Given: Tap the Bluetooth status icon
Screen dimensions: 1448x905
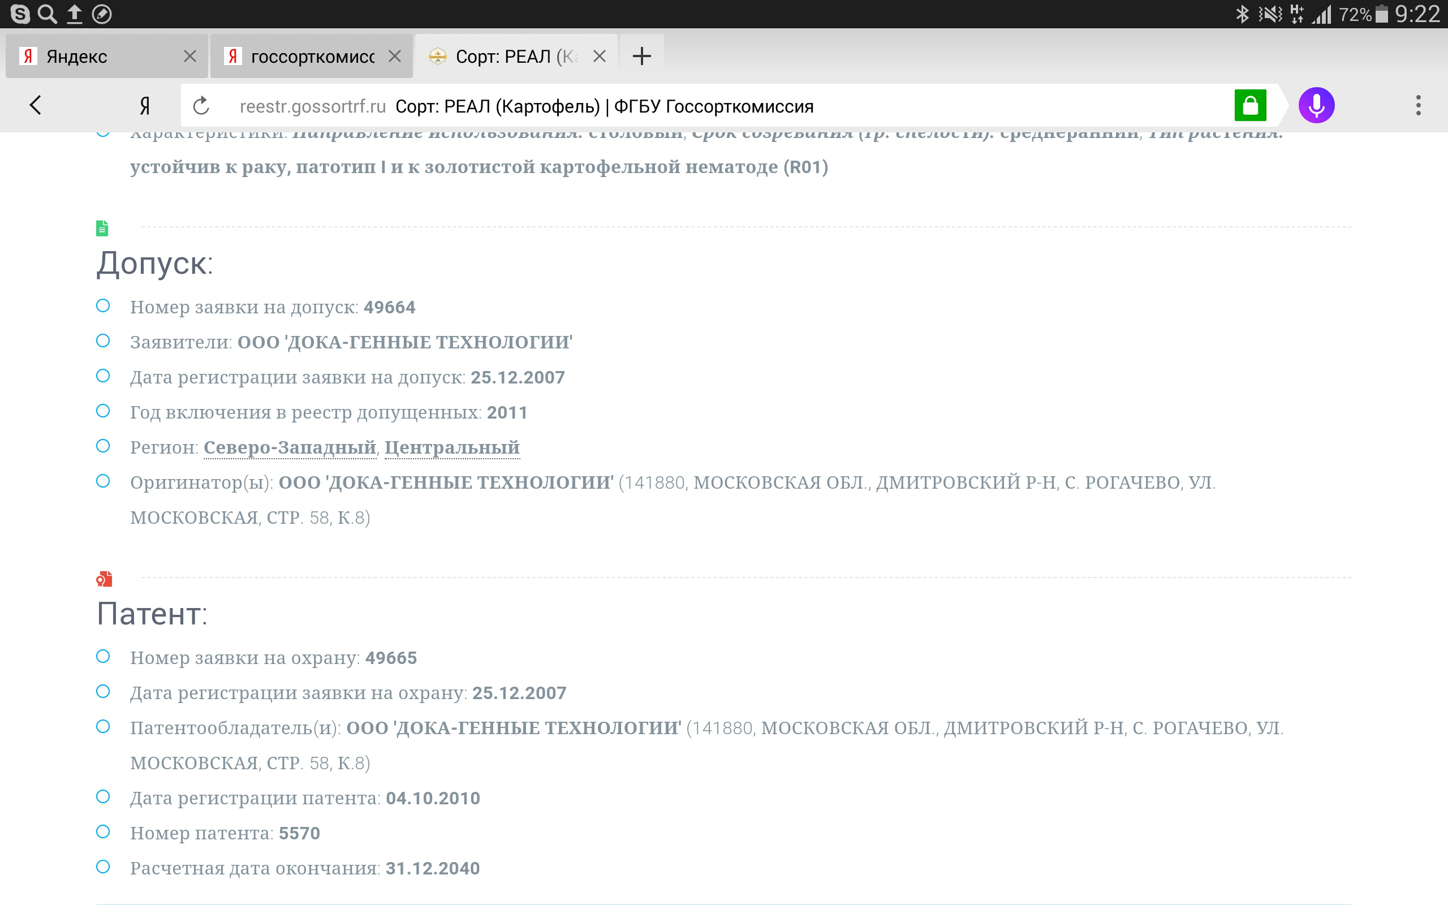Looking at the screenshot, I should click(1242, 14).
